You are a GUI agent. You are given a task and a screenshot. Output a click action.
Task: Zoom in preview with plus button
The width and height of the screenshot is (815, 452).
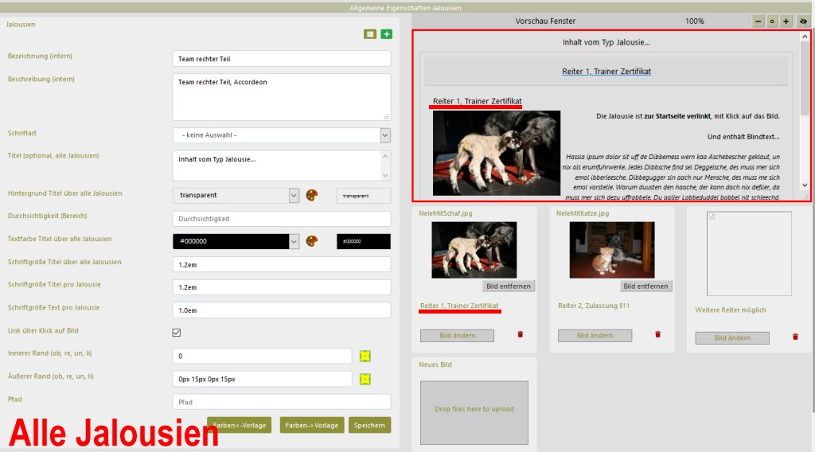[786, 21]
